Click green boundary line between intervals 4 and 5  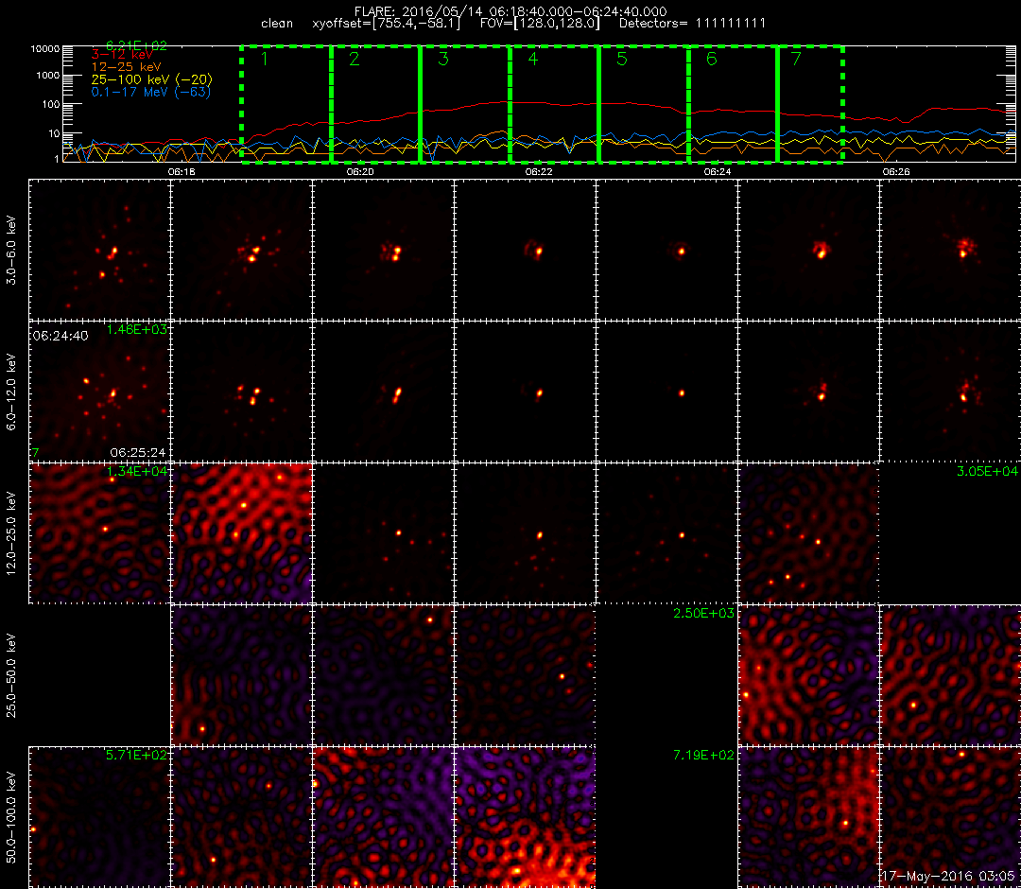tap(599, 104)
